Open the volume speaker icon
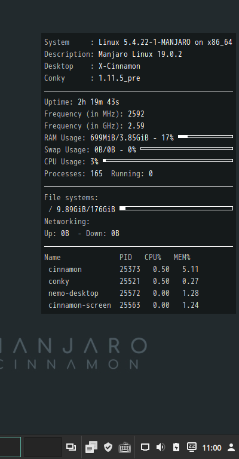Viewport: 239px width, 459px height. pyautogui.click(x=160, y=447)
